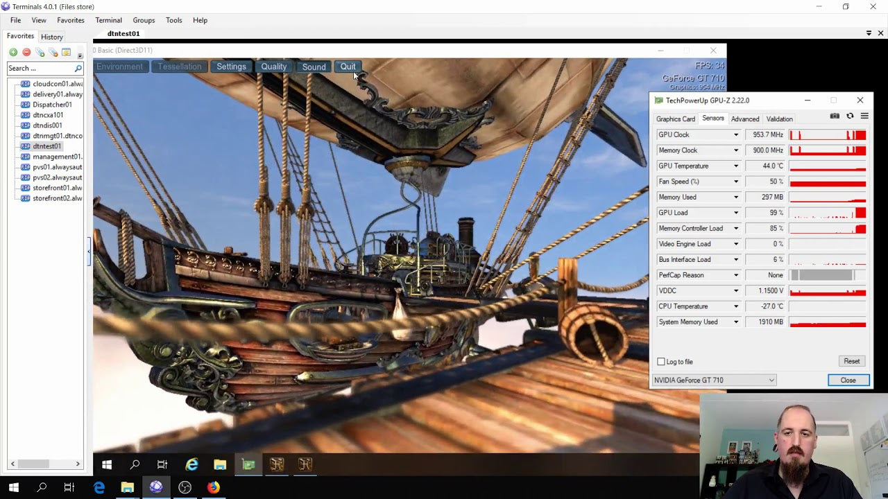888x499 pixels.
Task: Click the Favorites horizontal scrollbar thumb
Action: (x=33, y=464)
